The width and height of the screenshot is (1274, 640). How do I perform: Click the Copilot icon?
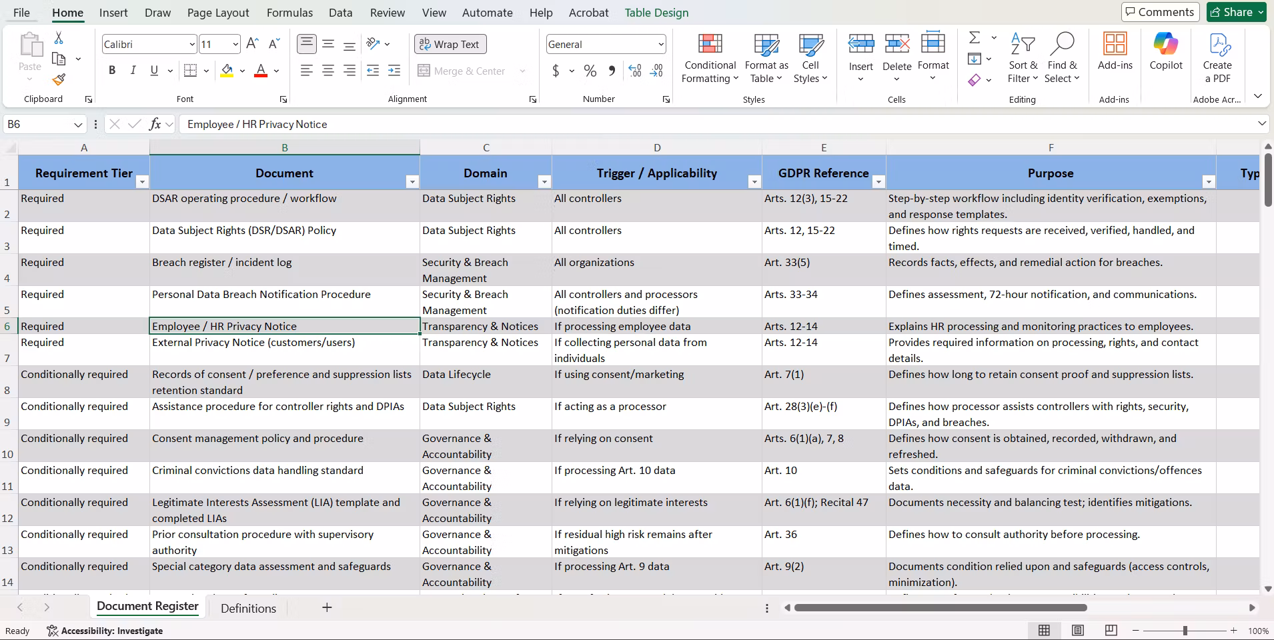click(x=1165, y=52)
